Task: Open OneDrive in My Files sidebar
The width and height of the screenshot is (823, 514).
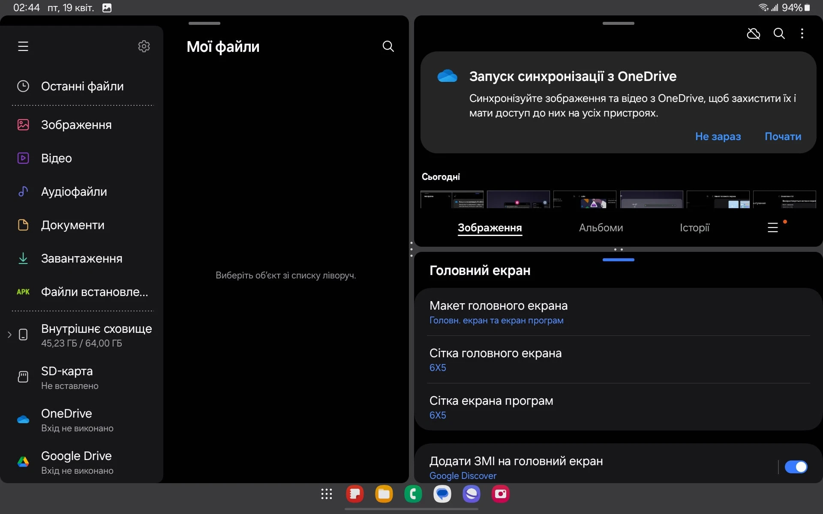Action: coord(82,420)
